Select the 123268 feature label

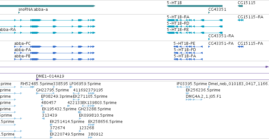(87, 128)
